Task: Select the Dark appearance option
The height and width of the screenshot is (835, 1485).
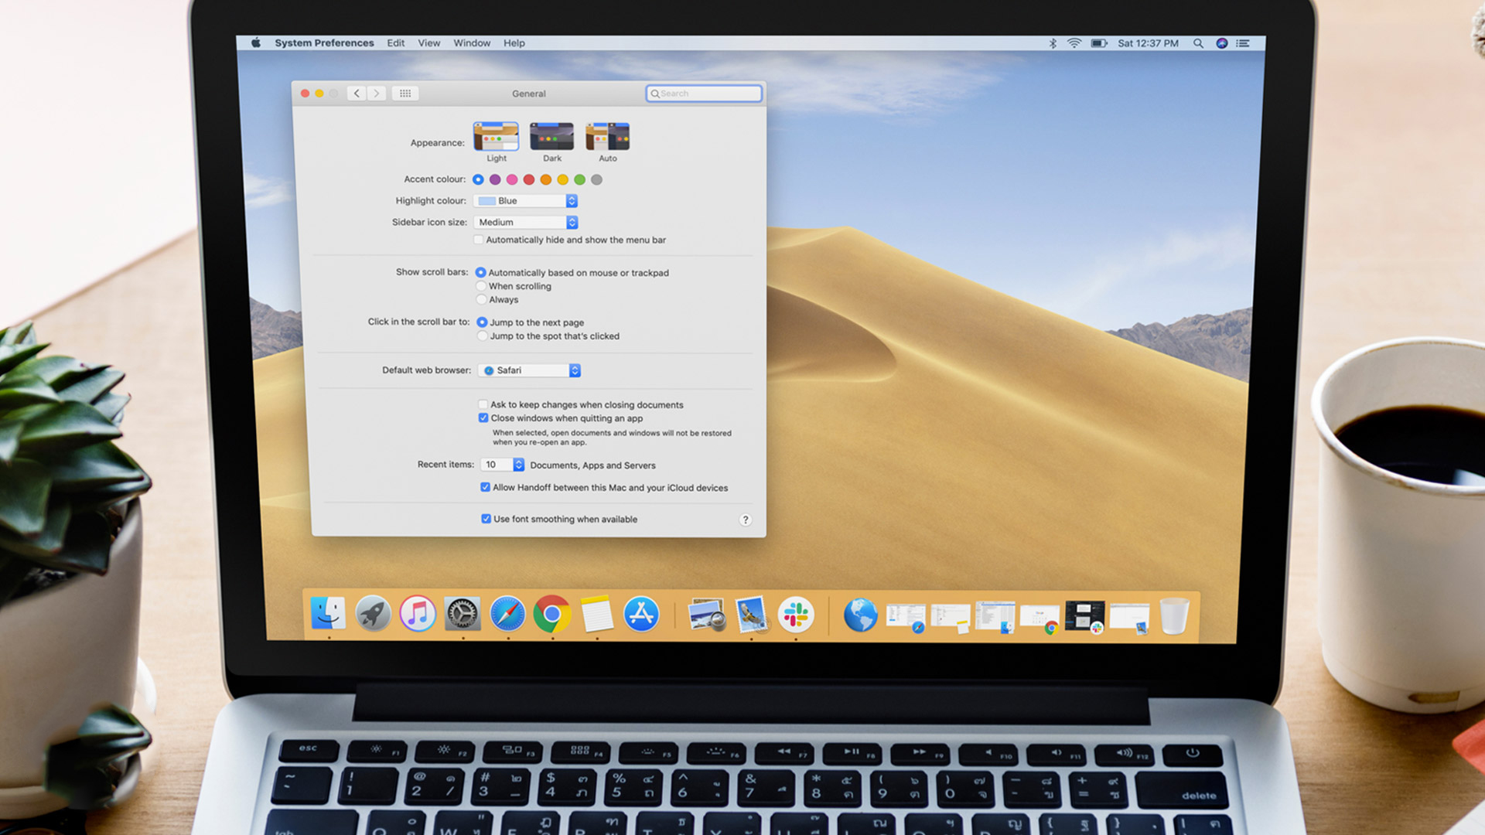Action: point(551,137)
